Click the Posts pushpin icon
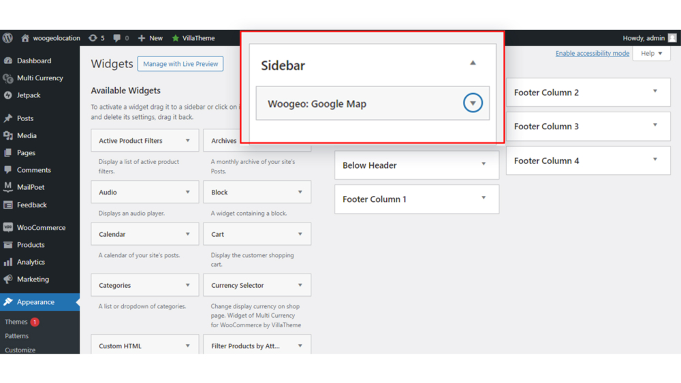The image size is (681, 383). click(7, 118)
